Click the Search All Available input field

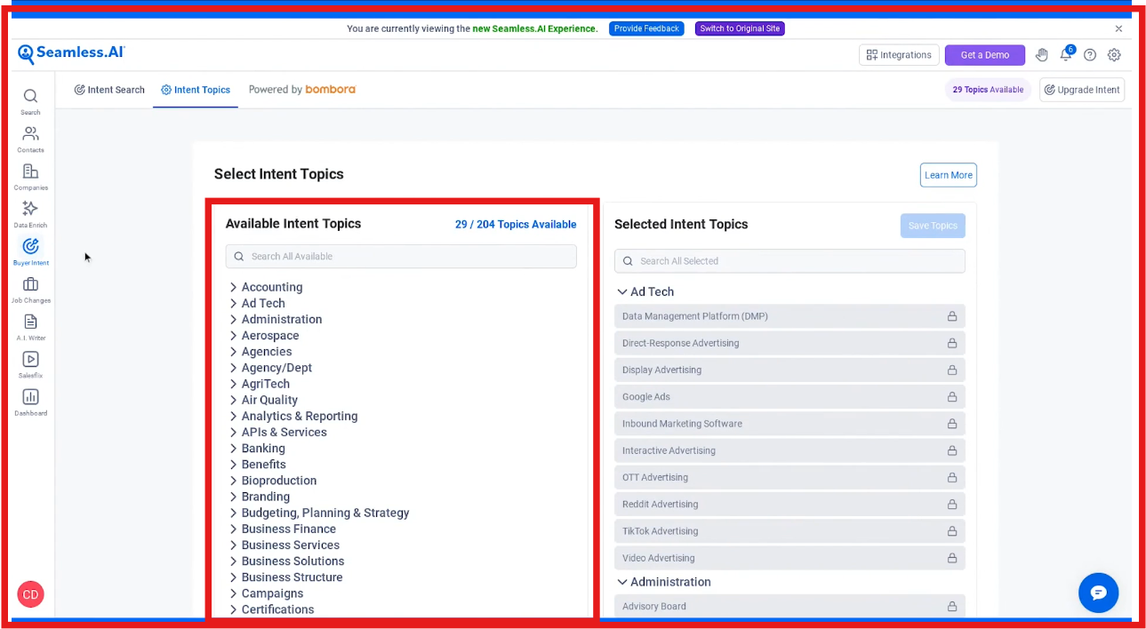pyautogui.click(x=400, y=256)
